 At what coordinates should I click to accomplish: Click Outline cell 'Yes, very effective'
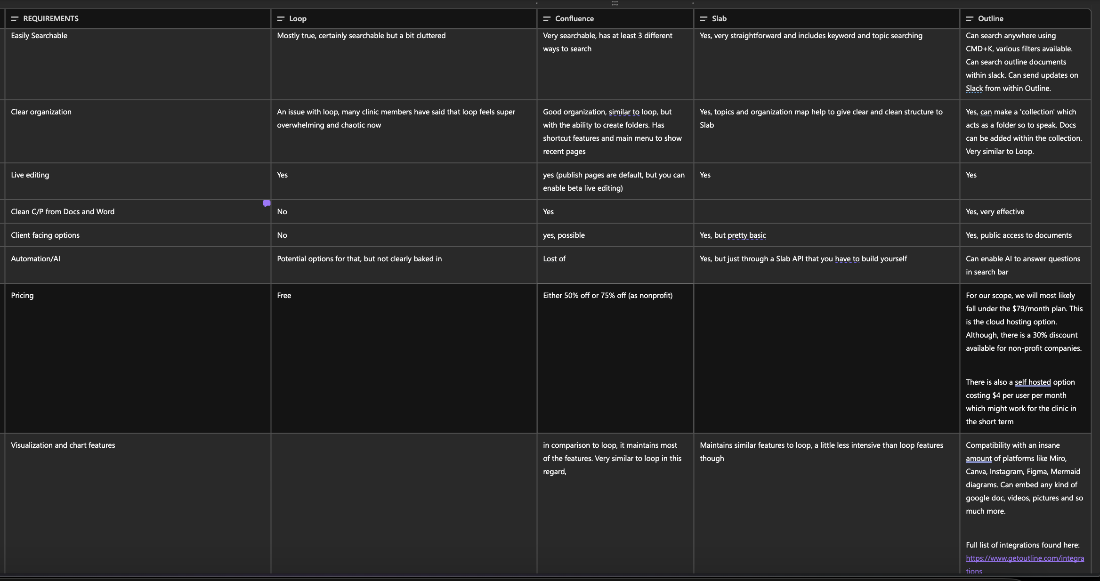click(x=1026, y=211)
